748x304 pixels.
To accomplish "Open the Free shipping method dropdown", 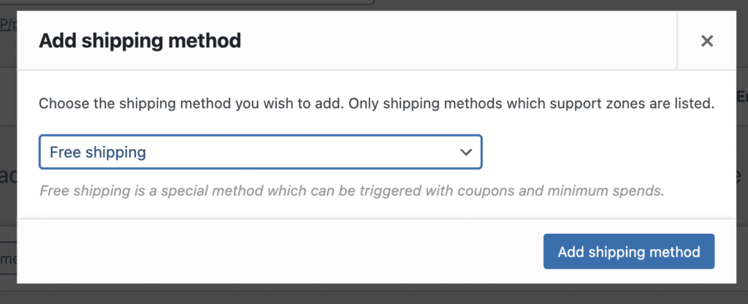I will (x=259, y=152).
